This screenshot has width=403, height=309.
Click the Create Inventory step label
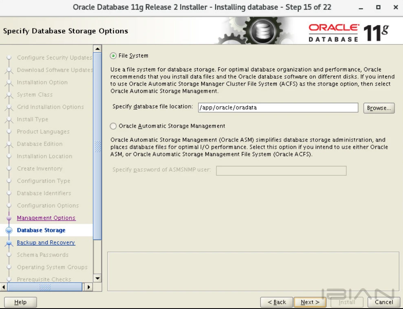click(x=40, y=169)
